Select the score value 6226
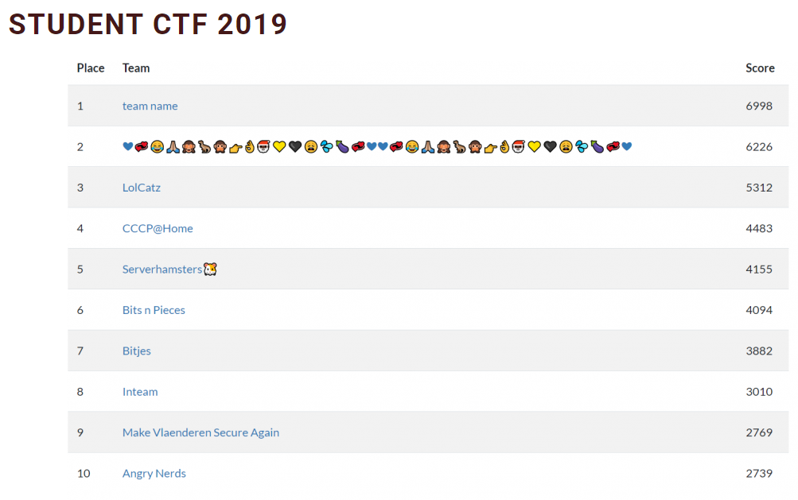This screenshot has width=798, height=500. pyautogui.click(x=759, y=147)
